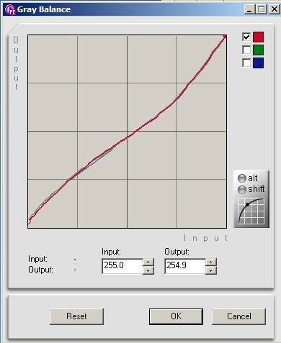Image resolution: width=281 pixels, height=343 pixels.
Task: Select the shift radio option
Action: point(242,190)
